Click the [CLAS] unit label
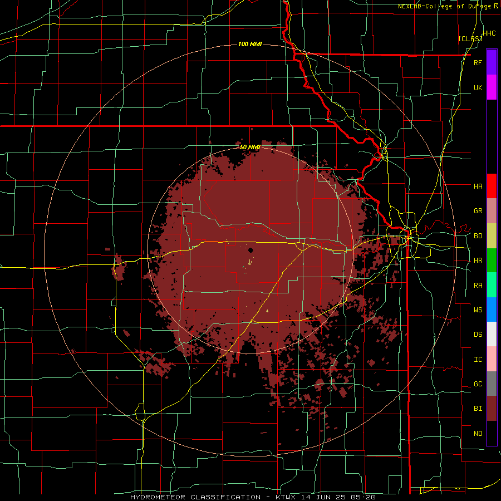Viewport: 501px width, 501px height. pyautogui.click(x=470, y=38)
